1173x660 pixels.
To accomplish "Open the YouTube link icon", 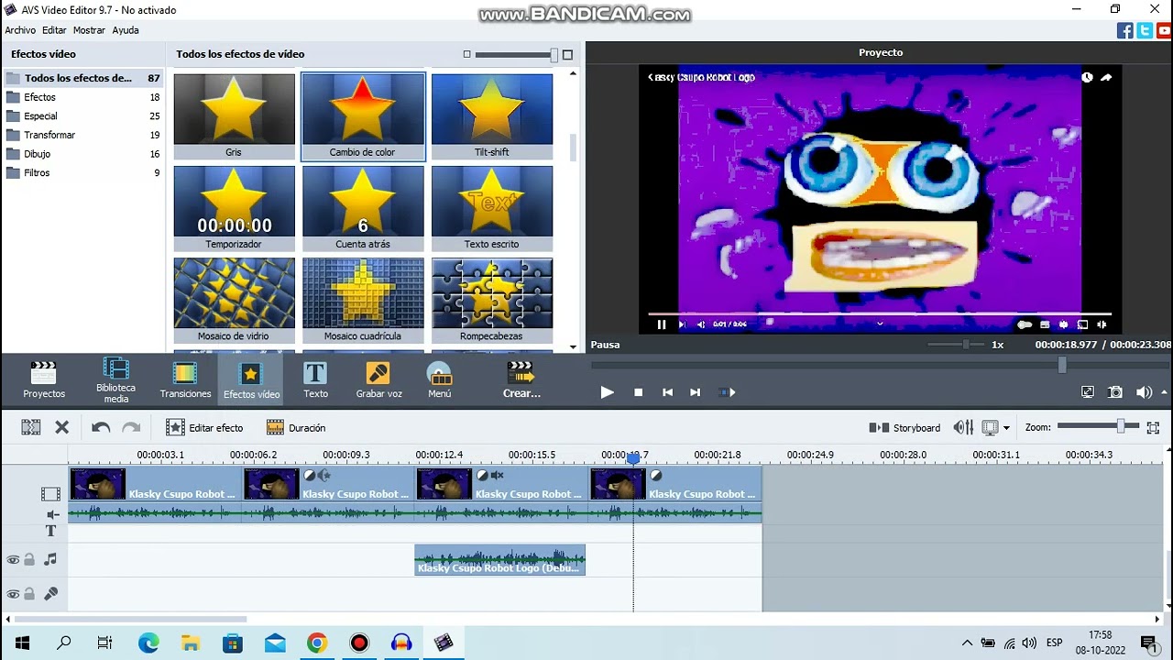I will pyautogui.click(x=1164, y=30).
